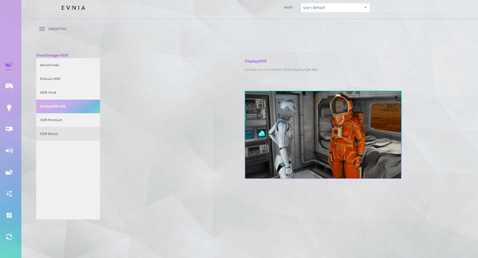Choose the HDR Vivid mode

click(68, 93)
